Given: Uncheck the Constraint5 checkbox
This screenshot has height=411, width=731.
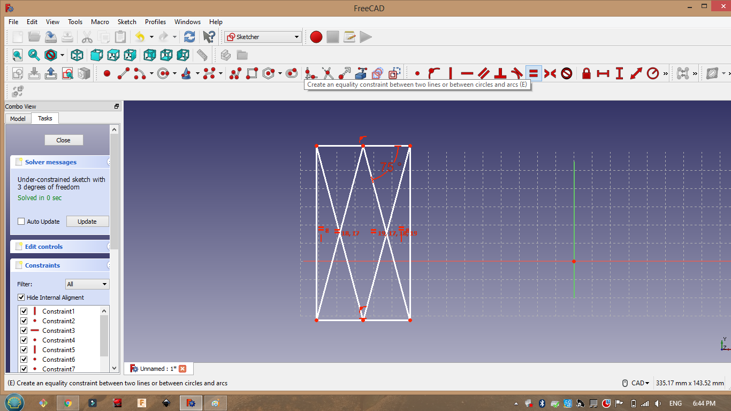Looking at the screenshot, I should (24, 350).
